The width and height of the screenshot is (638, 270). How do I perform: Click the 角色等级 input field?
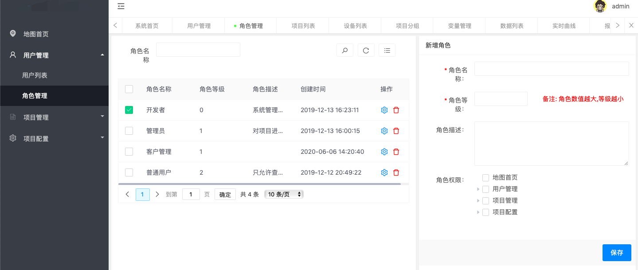pyautogui.click(x=501, y=99)
